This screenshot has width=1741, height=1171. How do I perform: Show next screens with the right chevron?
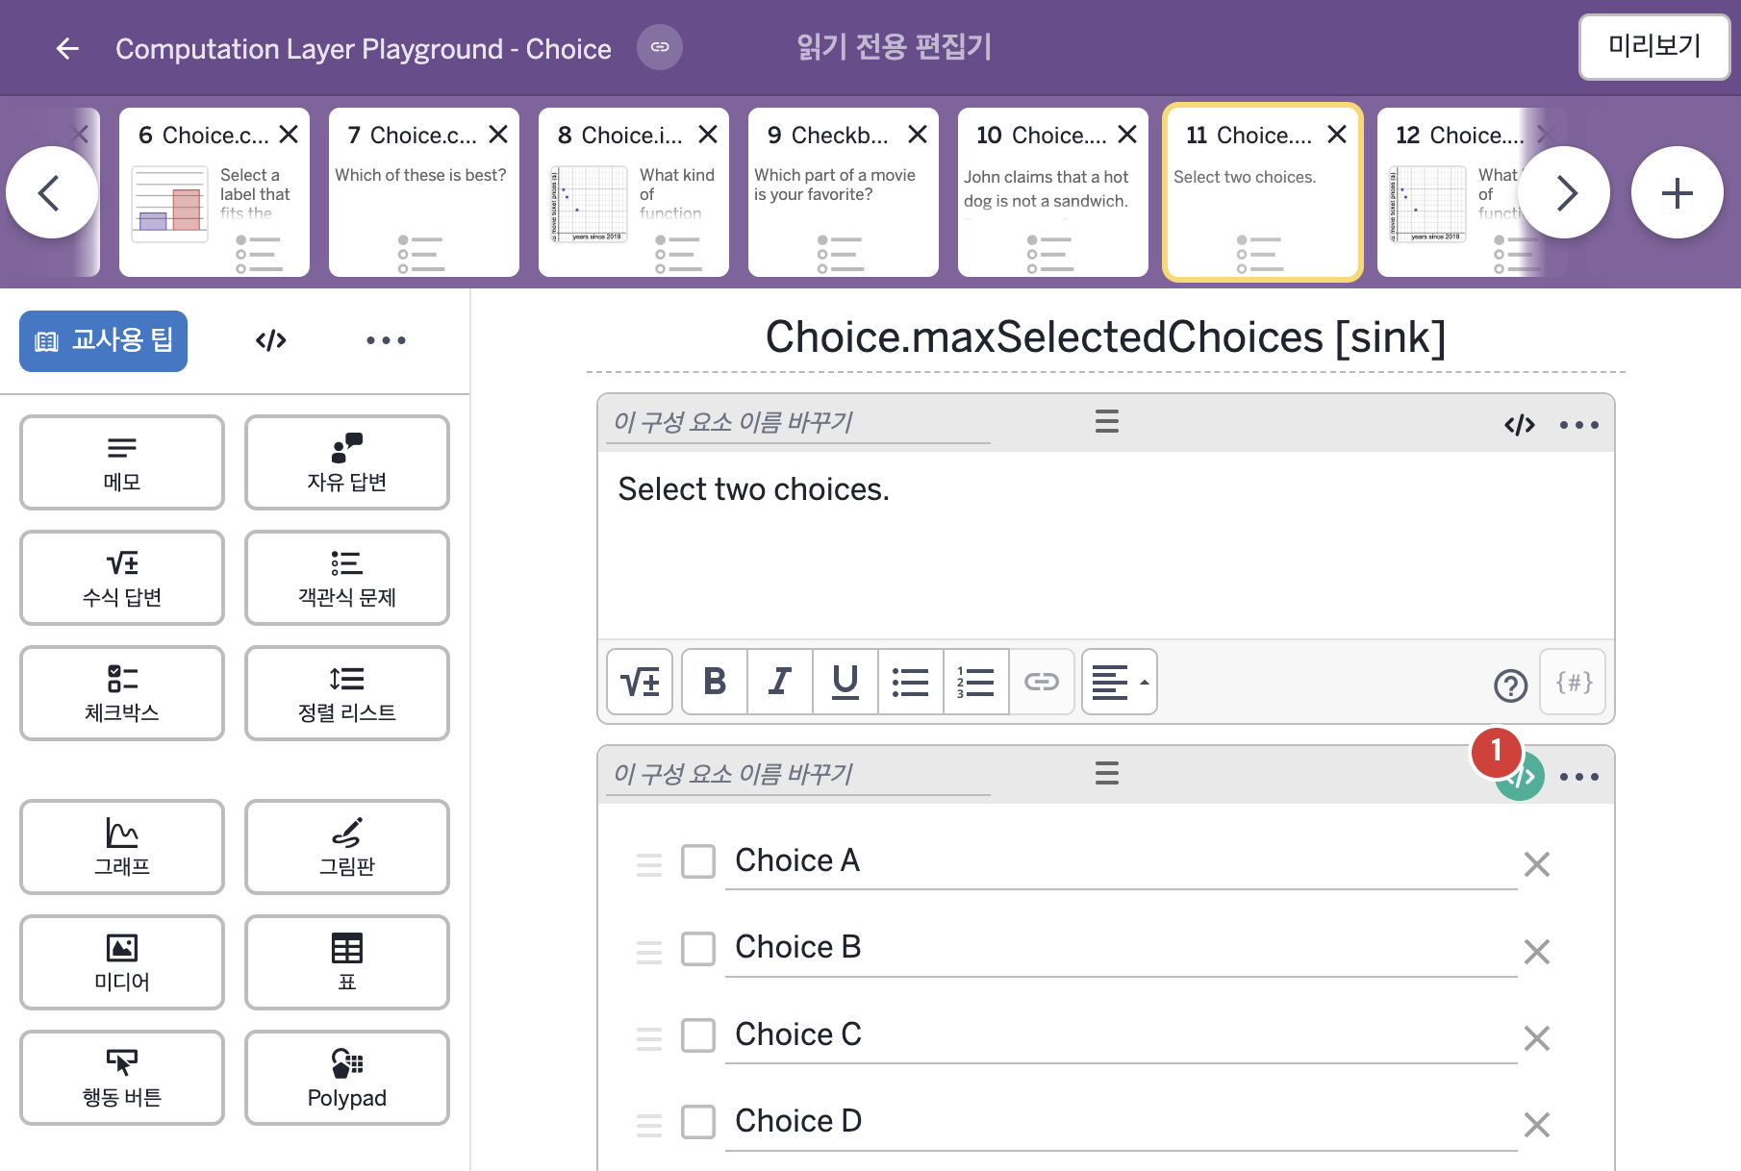(x=1565, y=193)
